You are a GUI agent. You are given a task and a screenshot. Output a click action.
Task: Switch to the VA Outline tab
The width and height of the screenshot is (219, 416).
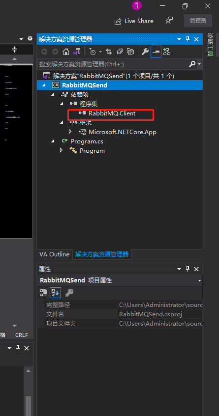pos(54,254)
